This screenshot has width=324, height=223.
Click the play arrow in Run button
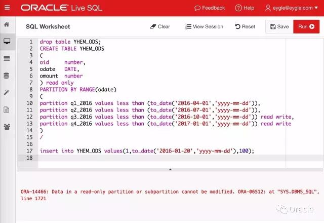[x=312, y=26]
